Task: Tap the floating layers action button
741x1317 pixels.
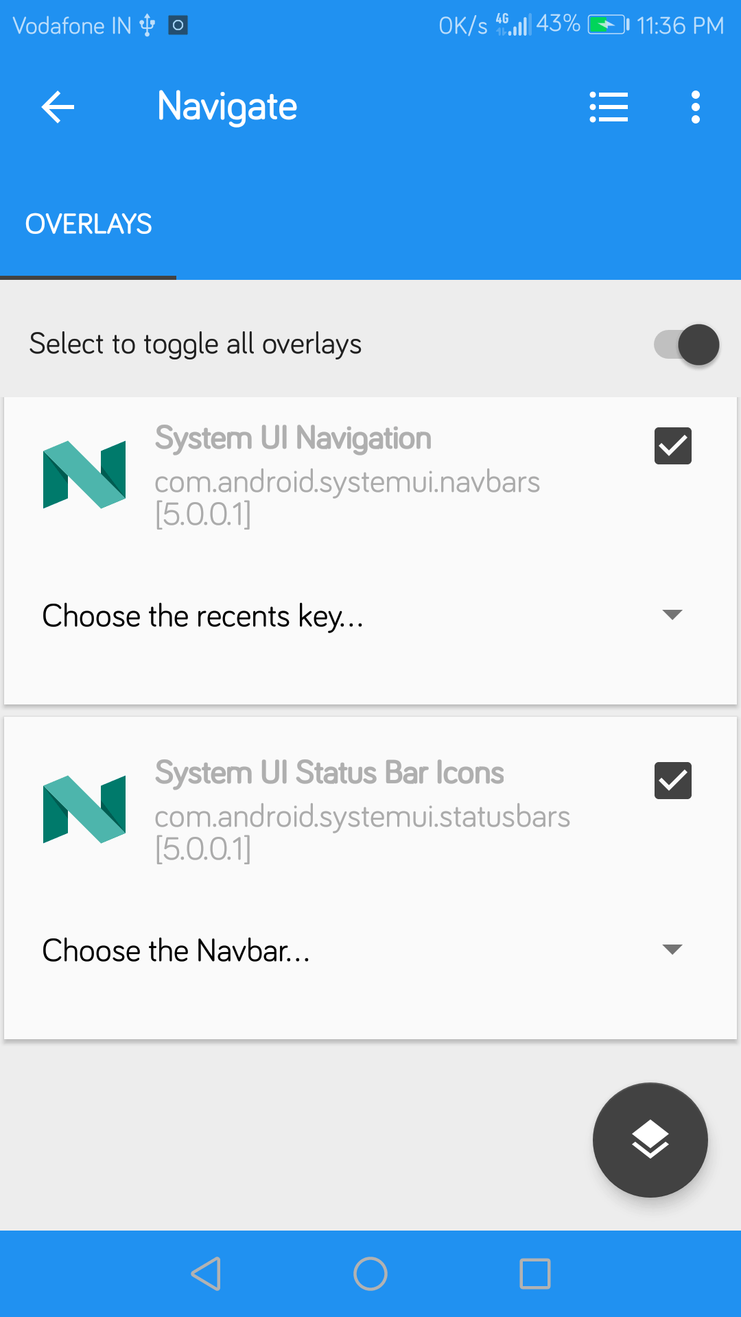Action: click(x=650, y=1140)
